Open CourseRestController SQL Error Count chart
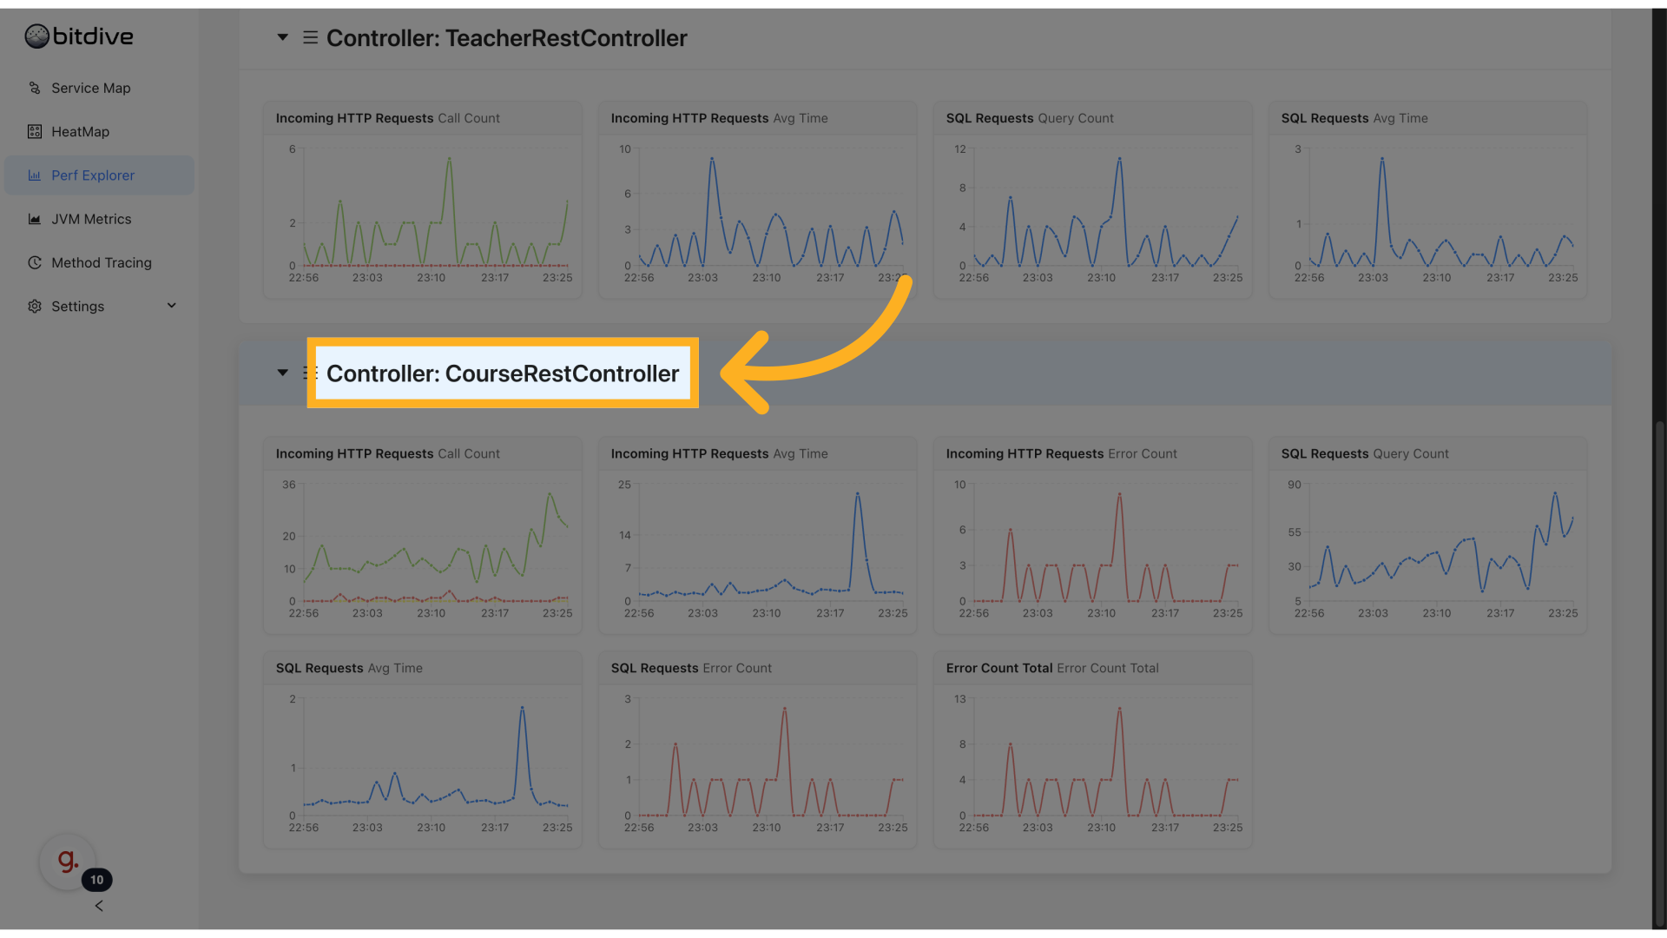The image size is (1667, 938). point(758,750)
